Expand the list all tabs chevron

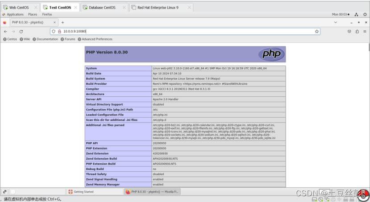tap(336, 22)
